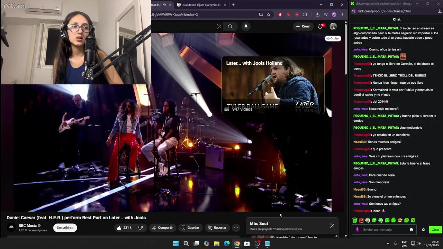Screen dimensions: 443x249
Task: Click the YouTube video player
Action: 172,122
